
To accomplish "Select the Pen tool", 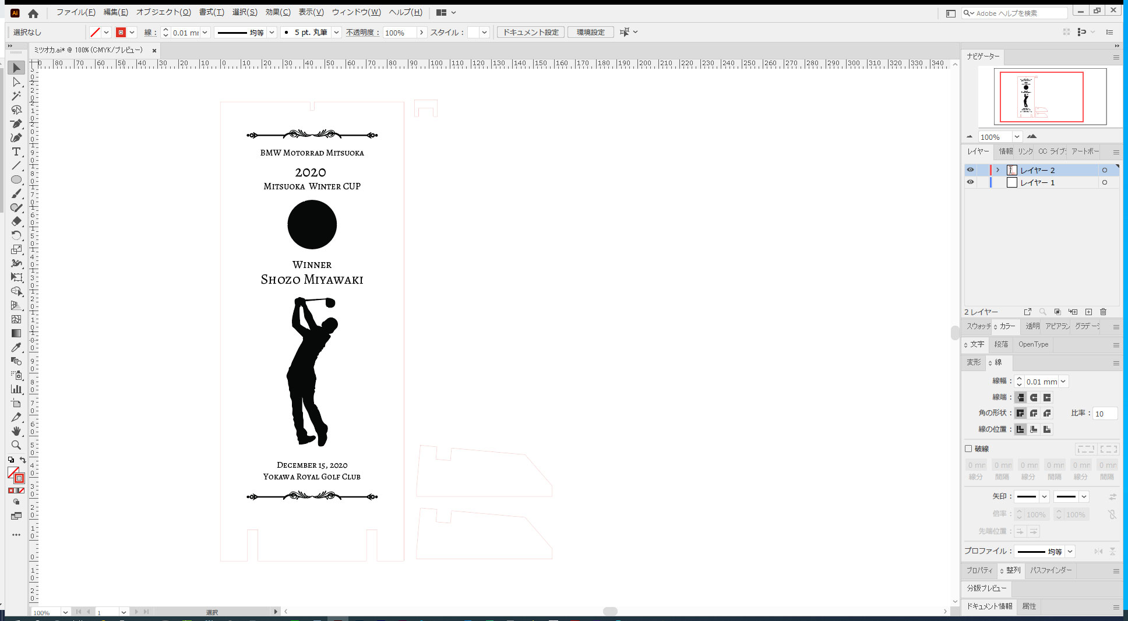I will (16, 124).
